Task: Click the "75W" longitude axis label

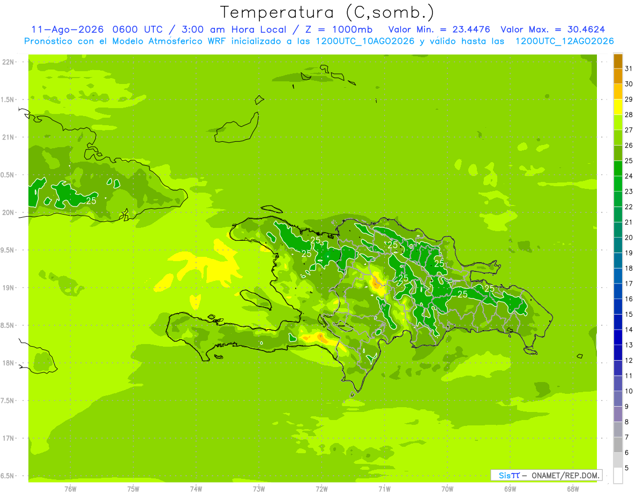Action: pyautogui.click(x=133, y=489)
